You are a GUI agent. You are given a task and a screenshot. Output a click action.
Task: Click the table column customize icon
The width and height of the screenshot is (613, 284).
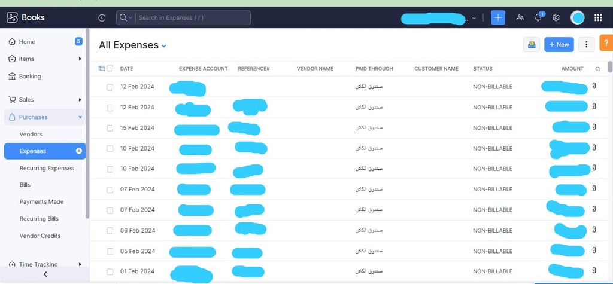tap(102, 68)
